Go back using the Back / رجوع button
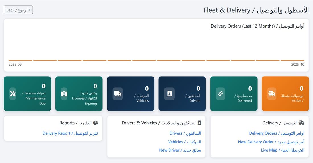313x163 pixels. coord(18,10)
